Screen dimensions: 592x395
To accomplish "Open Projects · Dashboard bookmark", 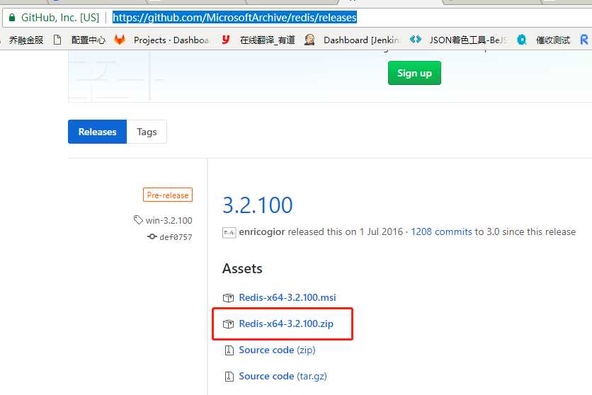I will 171,40.
